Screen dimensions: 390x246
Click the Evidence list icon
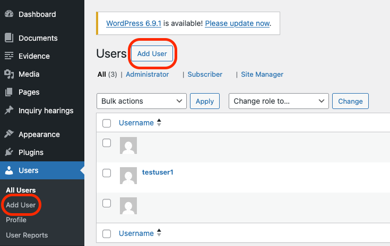click(x=9, y=56)
